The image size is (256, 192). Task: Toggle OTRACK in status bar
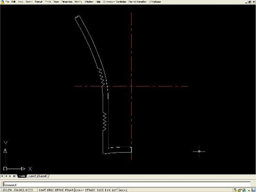click(90, 190)
